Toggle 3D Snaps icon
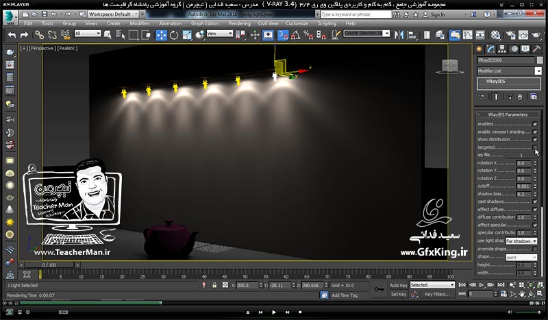This screenshot has height=320, width=548. [282, 35]
